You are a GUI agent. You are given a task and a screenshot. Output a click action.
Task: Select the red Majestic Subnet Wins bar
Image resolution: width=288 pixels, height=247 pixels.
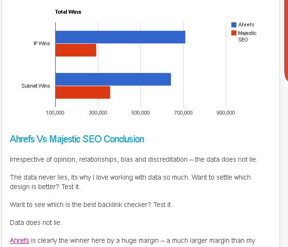83,92
